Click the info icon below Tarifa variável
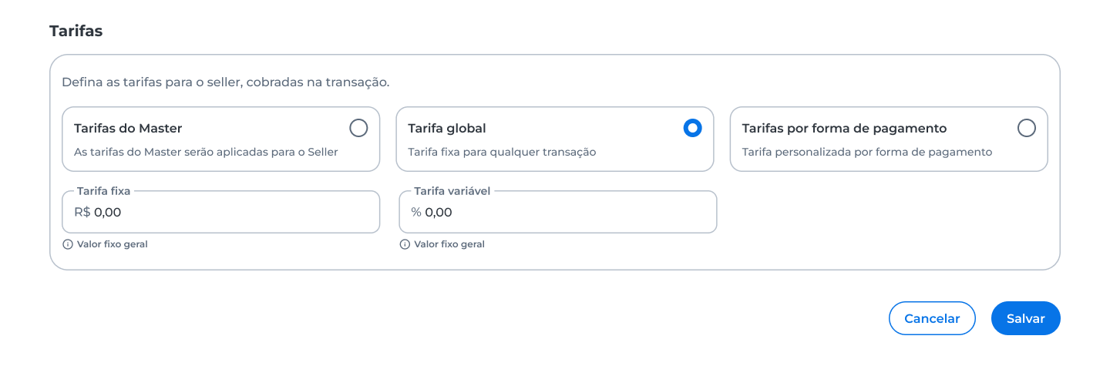The height and width of the screenshot is (366, 1110). coord(405,244)
